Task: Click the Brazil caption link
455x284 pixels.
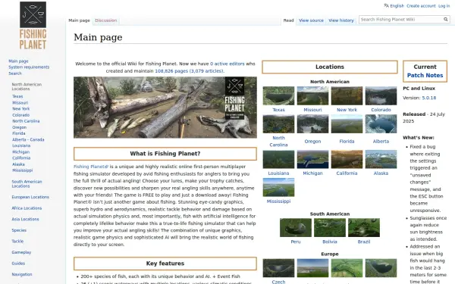Action: 363,242
